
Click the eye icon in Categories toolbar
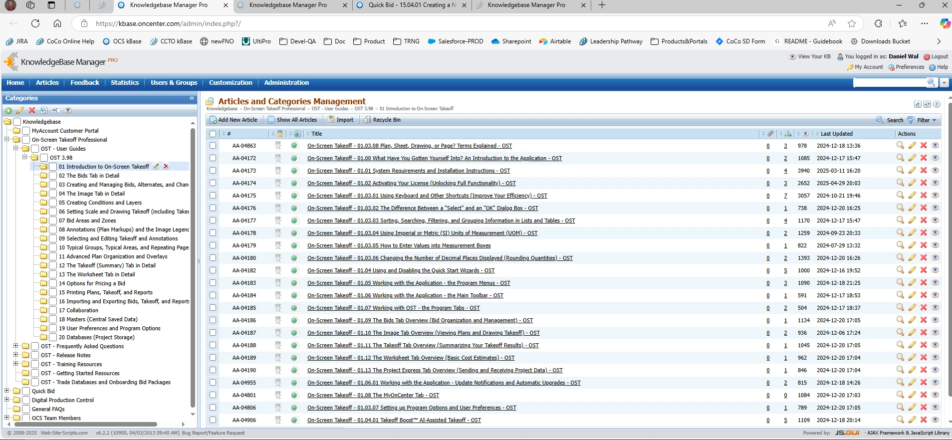coord(68,110)
